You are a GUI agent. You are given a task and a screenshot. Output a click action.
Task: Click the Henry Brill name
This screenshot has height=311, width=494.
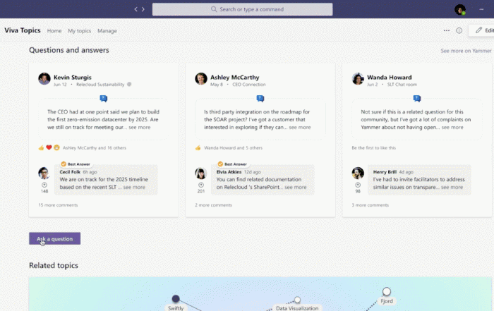[385, 172]
